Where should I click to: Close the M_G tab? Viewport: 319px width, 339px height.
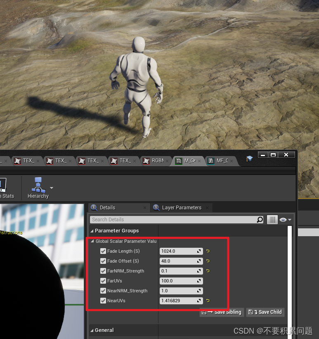click(x=199, y=161)
